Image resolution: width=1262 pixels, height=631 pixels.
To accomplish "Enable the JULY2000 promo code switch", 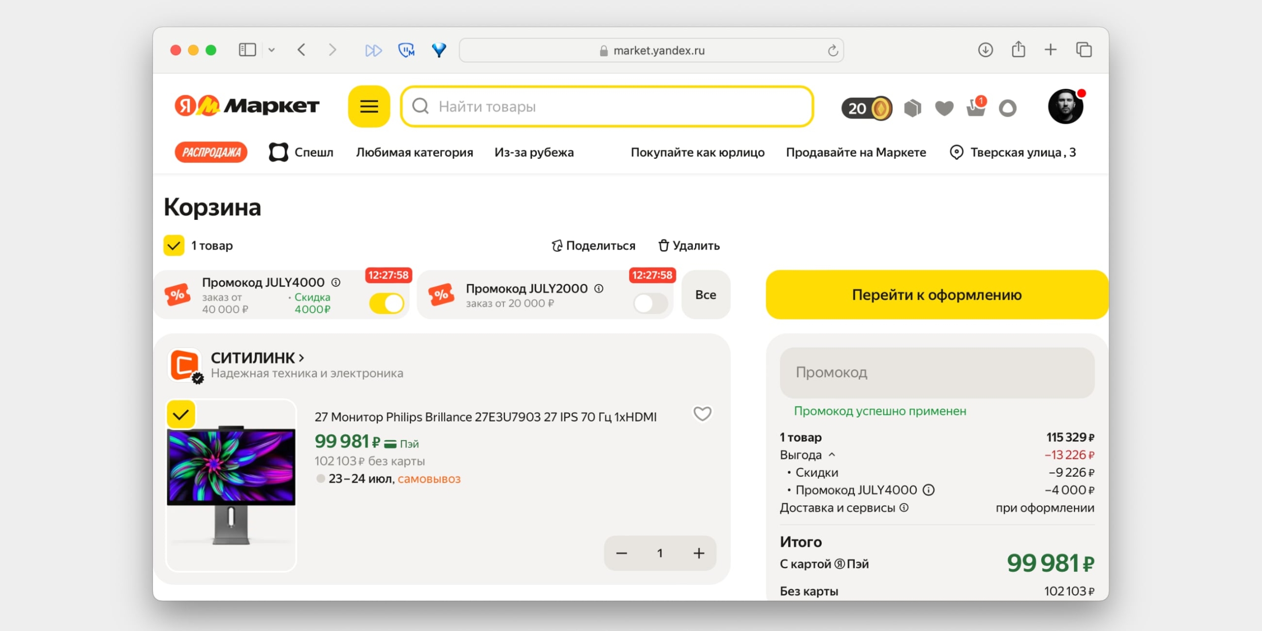I will click(651, 303).
